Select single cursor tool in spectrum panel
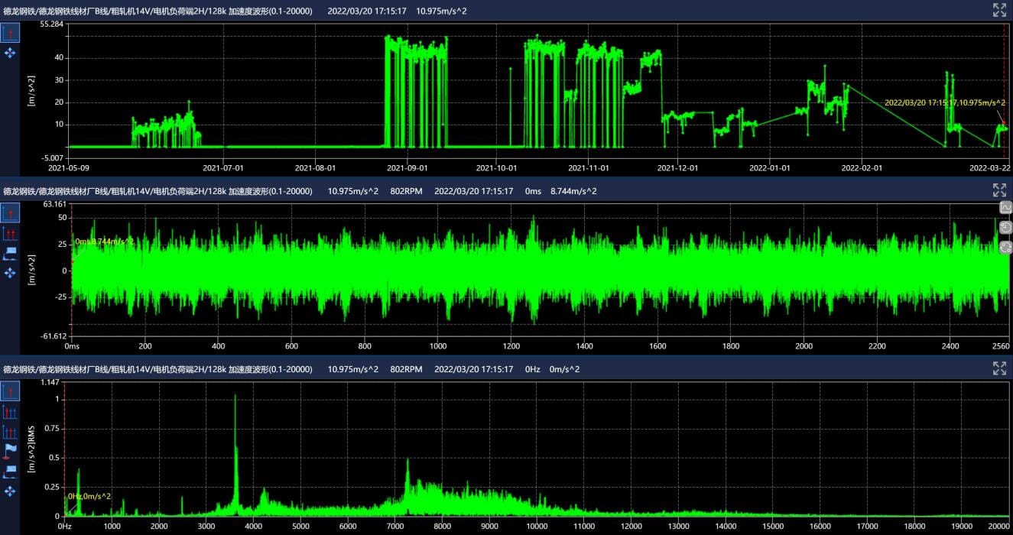The height and width of the screenshot is (535, 1013). pos(10,391)
